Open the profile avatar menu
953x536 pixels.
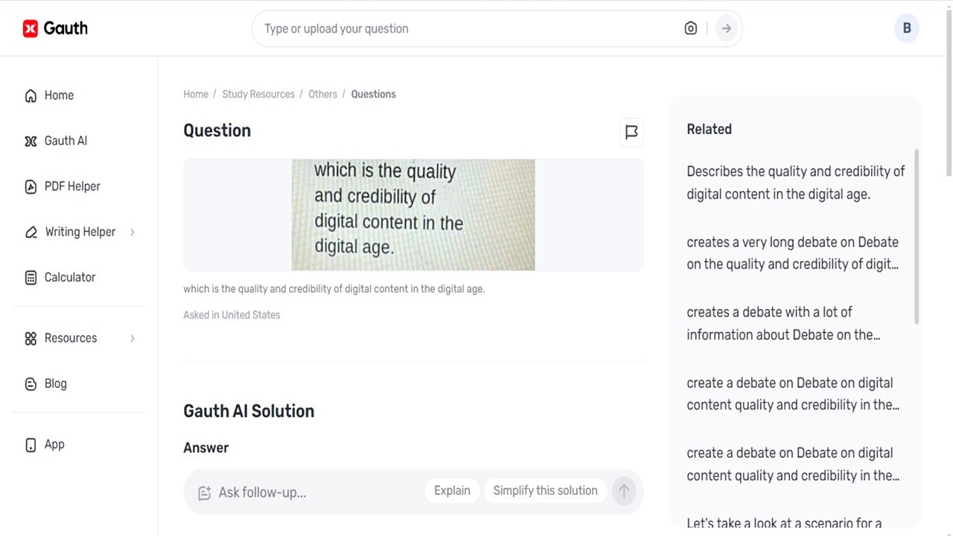(907, 28)
